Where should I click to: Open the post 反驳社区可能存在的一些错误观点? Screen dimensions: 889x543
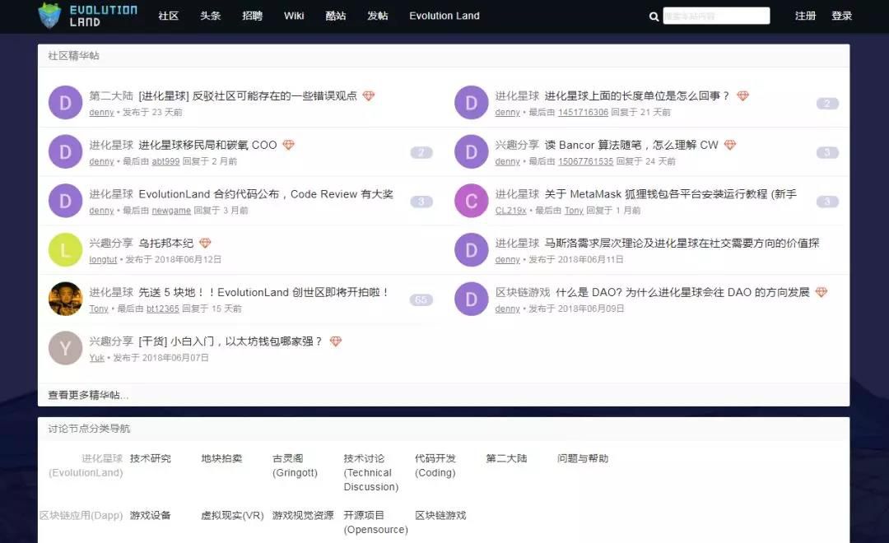click(248, 95)
